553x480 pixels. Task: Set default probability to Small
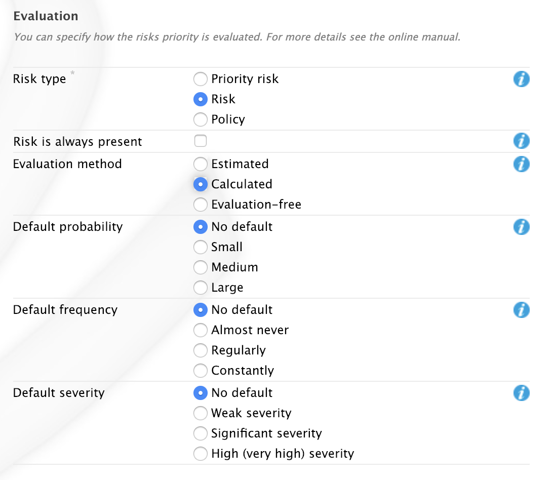201,247
